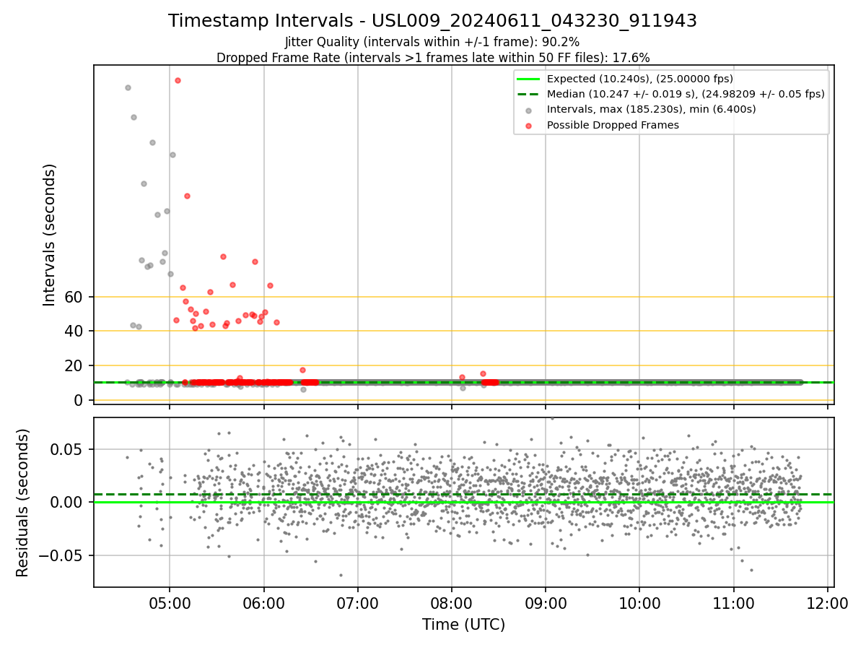
Task: Click the 'Intervals (seconds)' y-axis label
Action: click(x=50, y=235)
